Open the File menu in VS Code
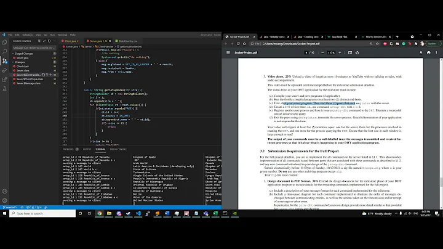 click(x=10, y=35)
